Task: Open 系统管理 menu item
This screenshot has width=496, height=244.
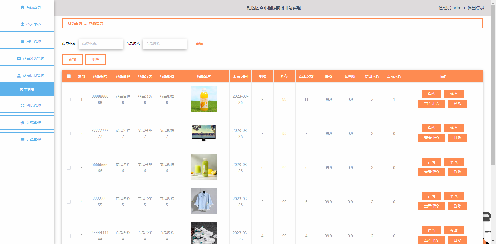Action: pos(27,123)
